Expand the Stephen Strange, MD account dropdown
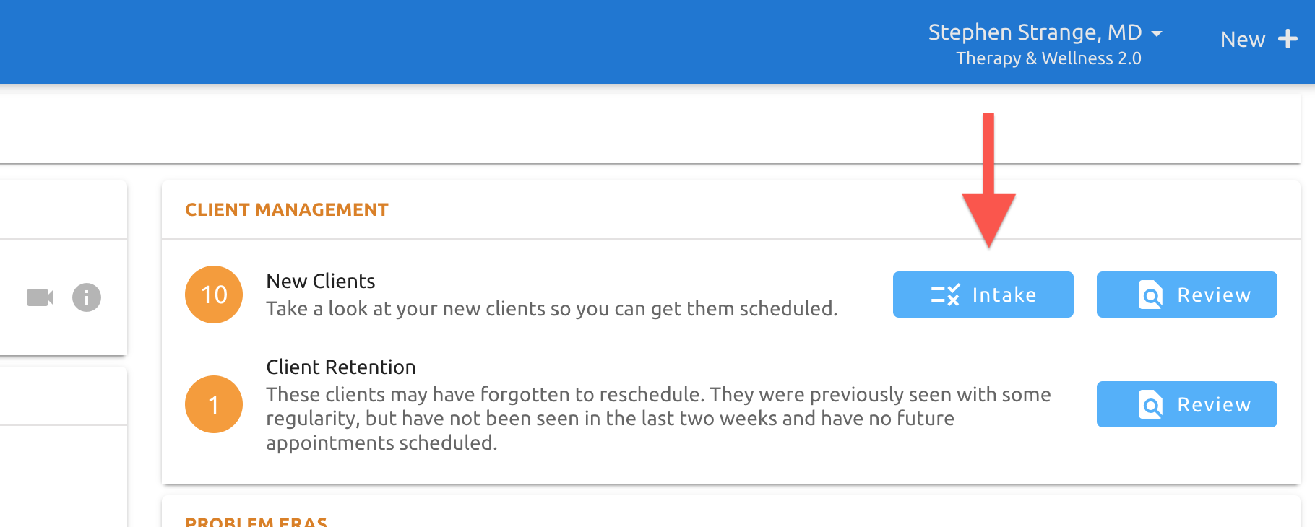 pyautogui.click(x=1035, y=32)
